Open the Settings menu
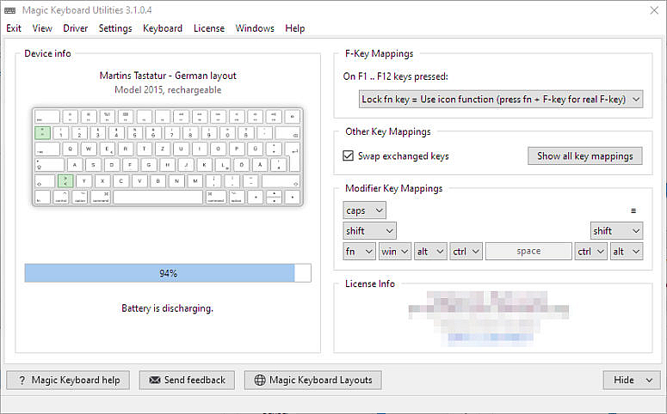The width and height of the screenshot is (667, 414). pos(115,28)
